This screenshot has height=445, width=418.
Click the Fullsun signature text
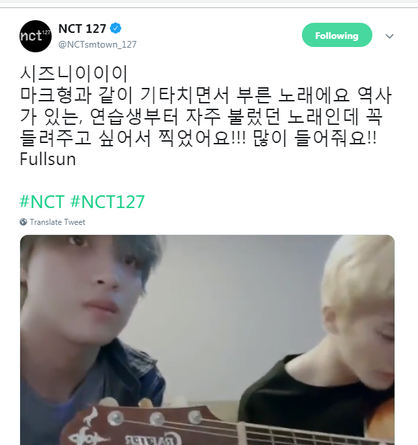pos(48,159)
